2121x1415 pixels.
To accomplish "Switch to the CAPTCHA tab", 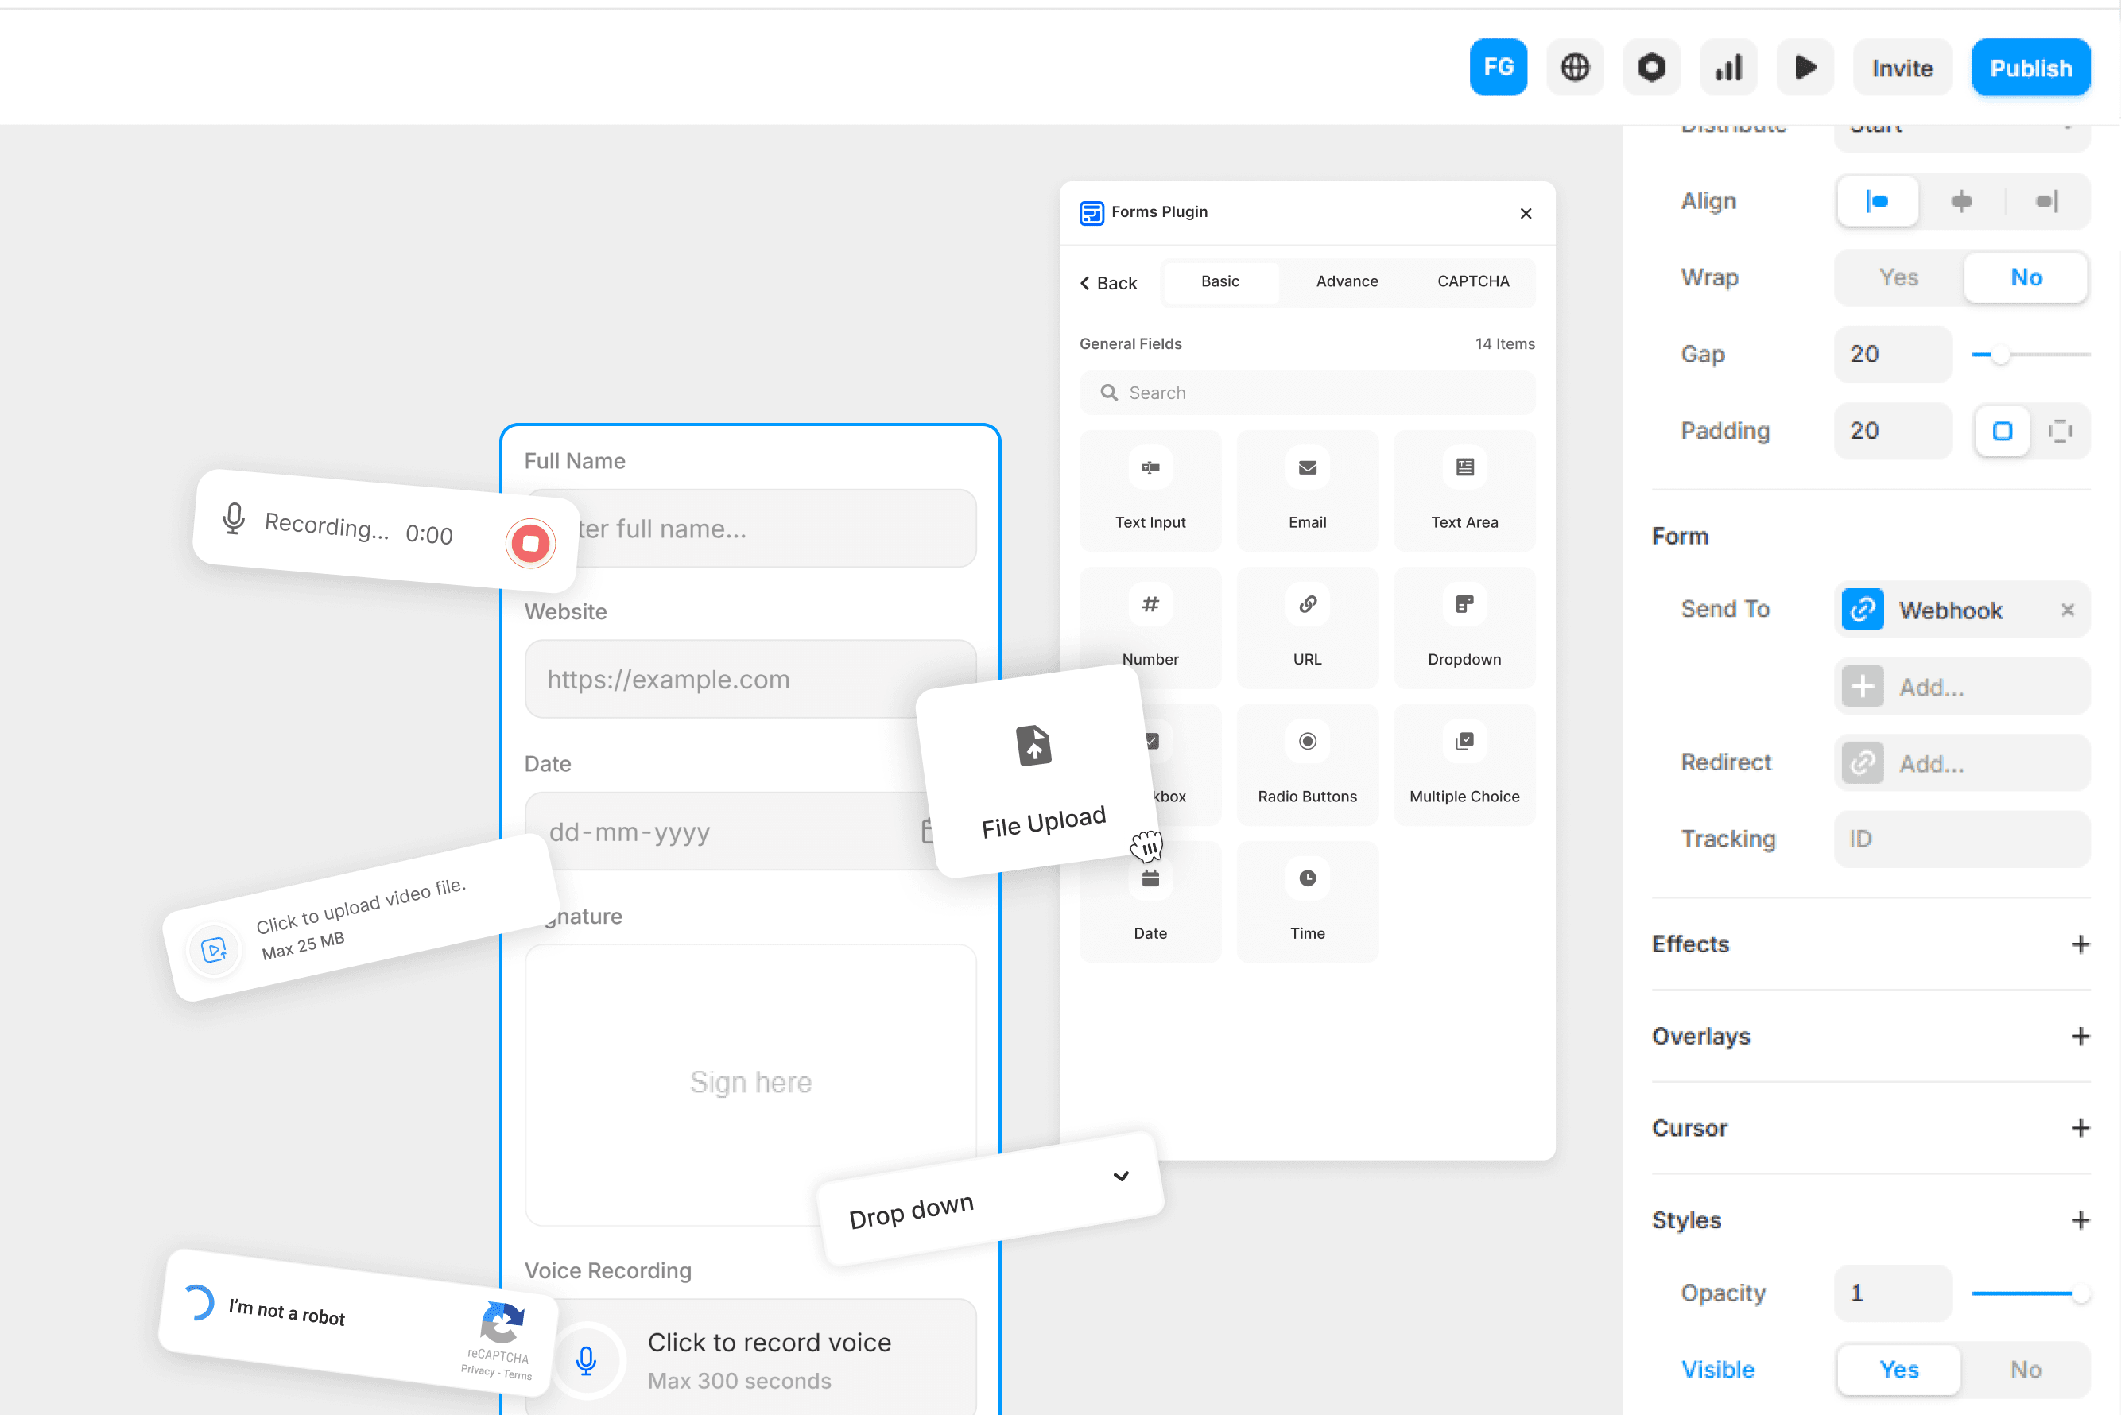I will pos(1472,281).
